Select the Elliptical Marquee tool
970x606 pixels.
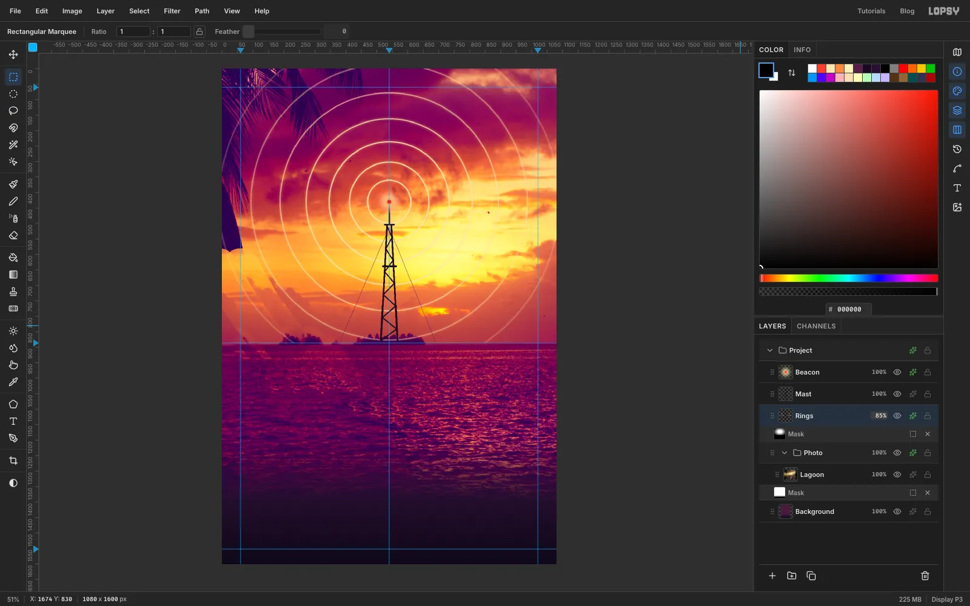[x=13, y=94]
